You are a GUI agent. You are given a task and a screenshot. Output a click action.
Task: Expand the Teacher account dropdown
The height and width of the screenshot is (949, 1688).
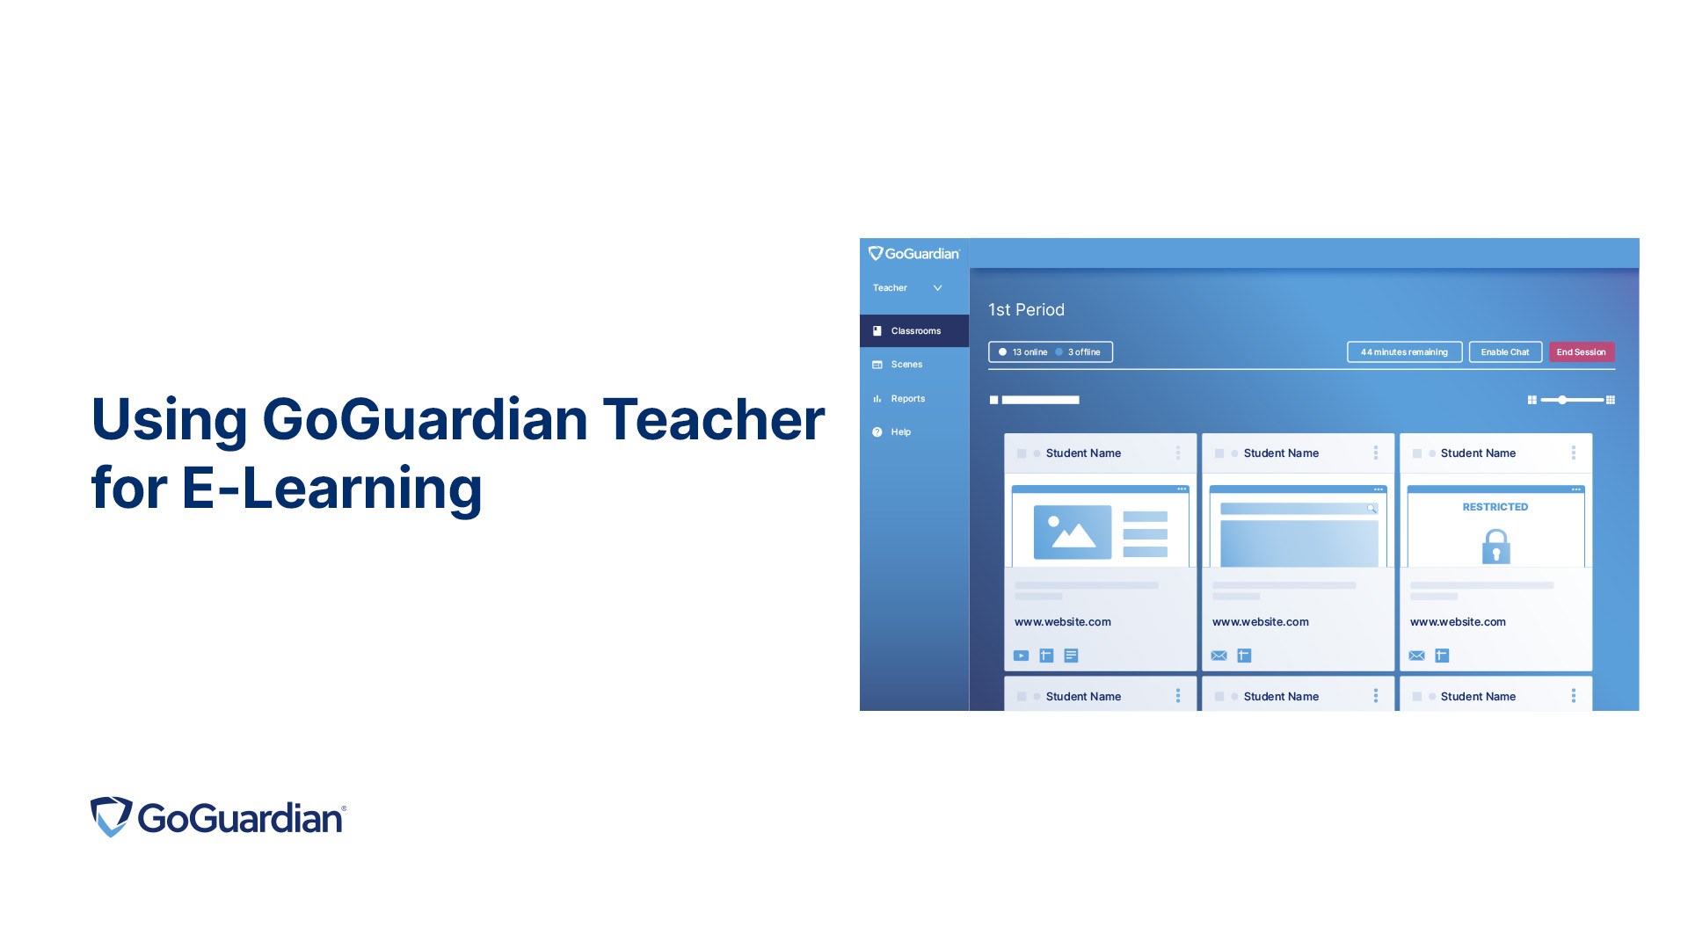910,288
